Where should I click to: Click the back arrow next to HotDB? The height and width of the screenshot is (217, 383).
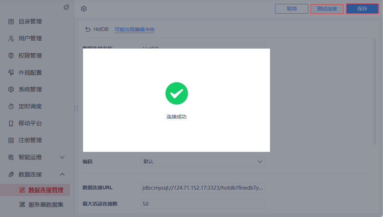coord(88,29)
